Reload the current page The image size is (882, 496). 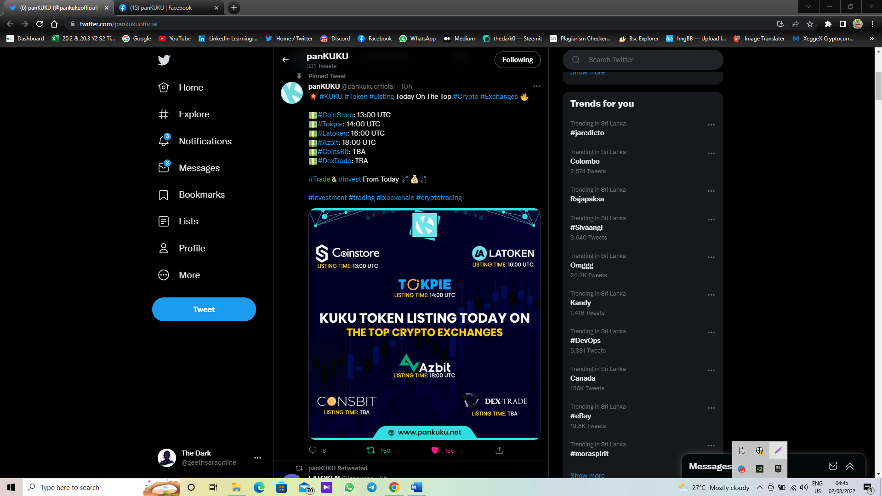point(40,24)
